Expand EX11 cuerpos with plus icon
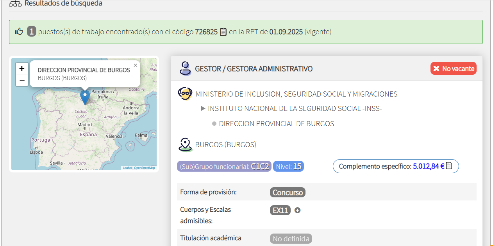Screen dimensions: 493x246 (297, 211)
